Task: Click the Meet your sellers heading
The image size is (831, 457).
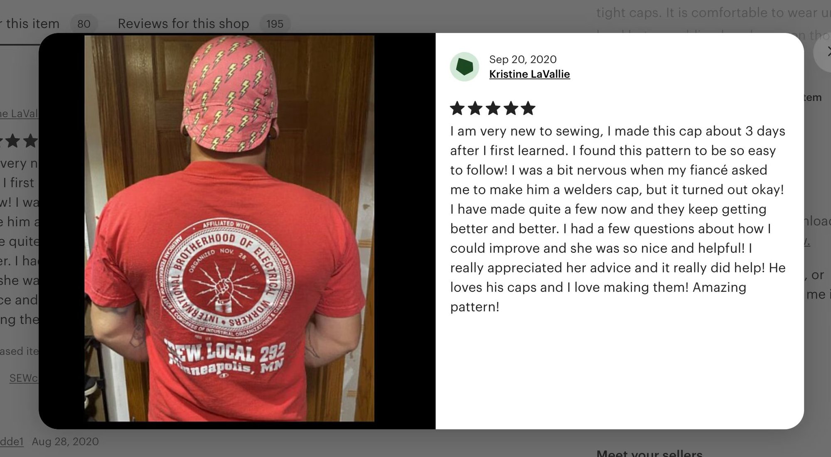Action: 649,453
